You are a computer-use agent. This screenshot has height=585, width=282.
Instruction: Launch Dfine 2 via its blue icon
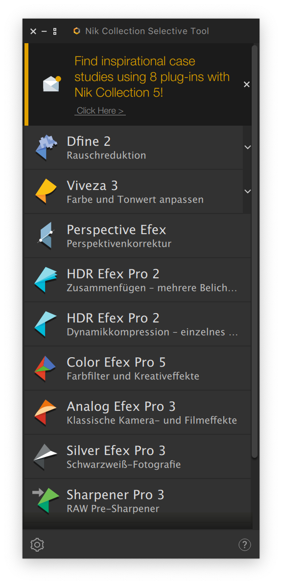pos(46,147)
